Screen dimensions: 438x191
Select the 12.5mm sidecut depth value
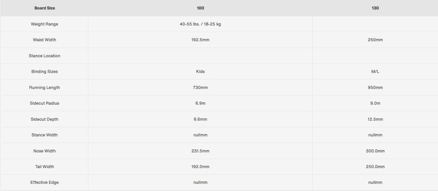375,119
